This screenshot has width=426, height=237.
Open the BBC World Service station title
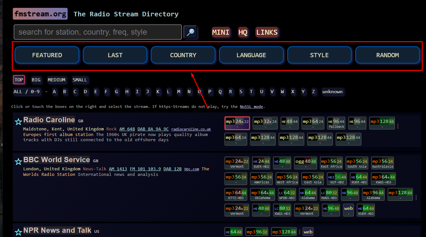point(56,160)
